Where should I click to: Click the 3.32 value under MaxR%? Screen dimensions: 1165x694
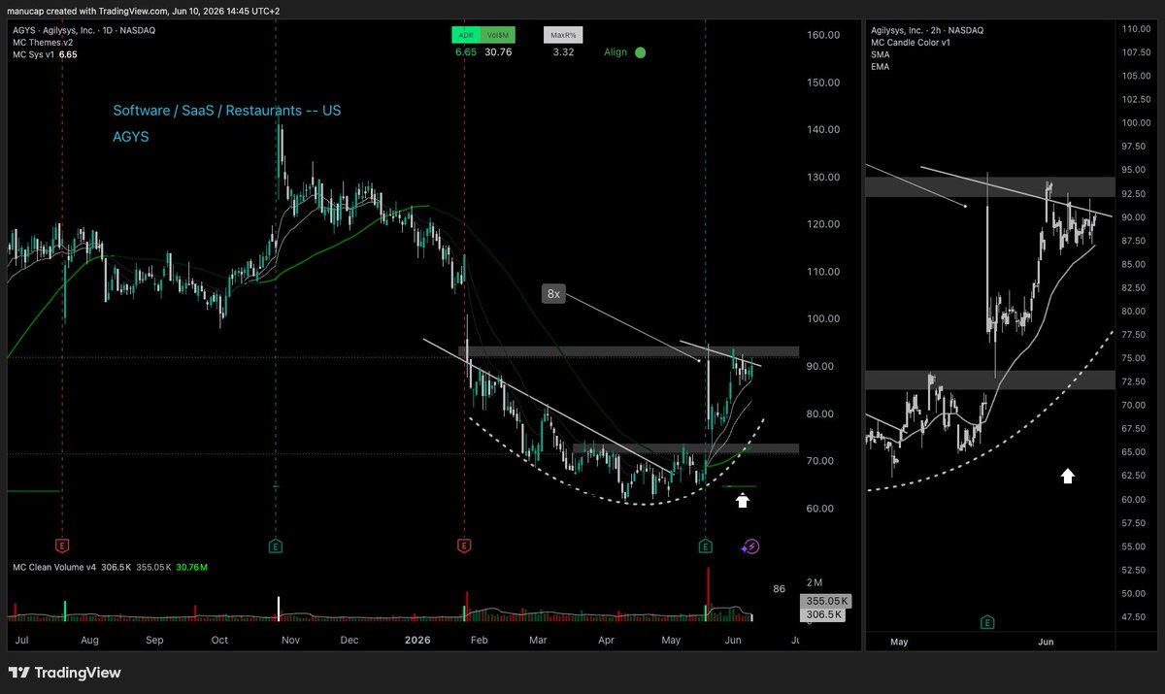coord(562,52)
